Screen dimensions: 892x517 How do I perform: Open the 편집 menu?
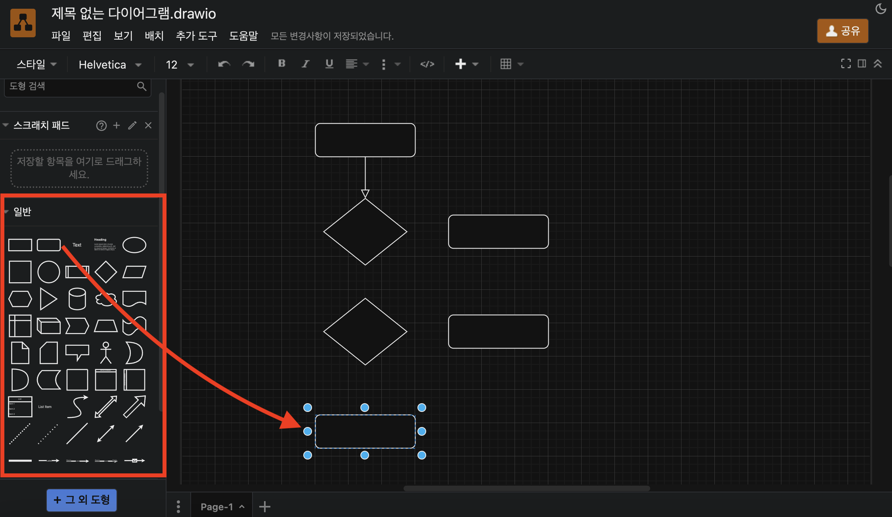tap(92, 36)
